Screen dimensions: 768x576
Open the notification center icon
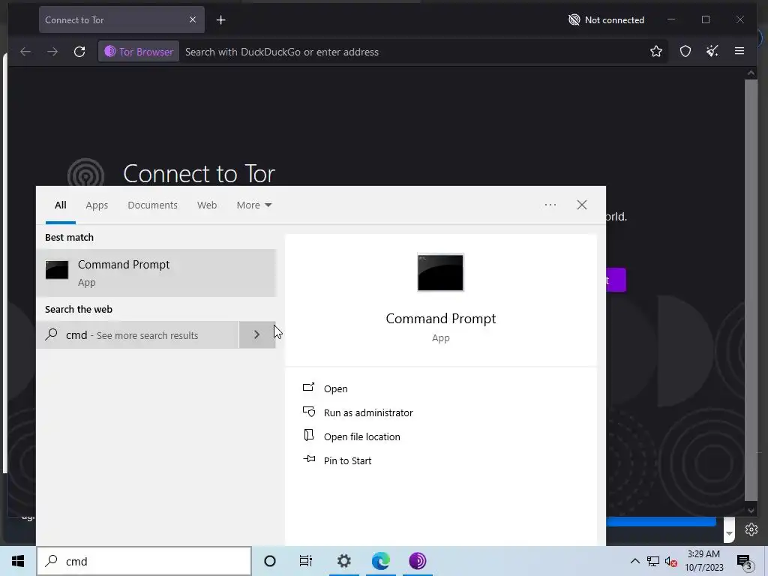[744, 561]
